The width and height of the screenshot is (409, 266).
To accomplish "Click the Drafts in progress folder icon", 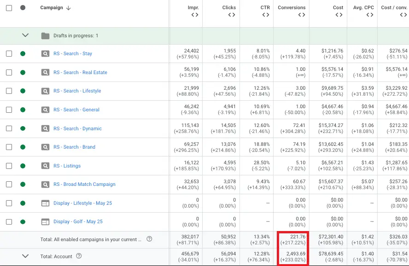I will click(46, 36).
